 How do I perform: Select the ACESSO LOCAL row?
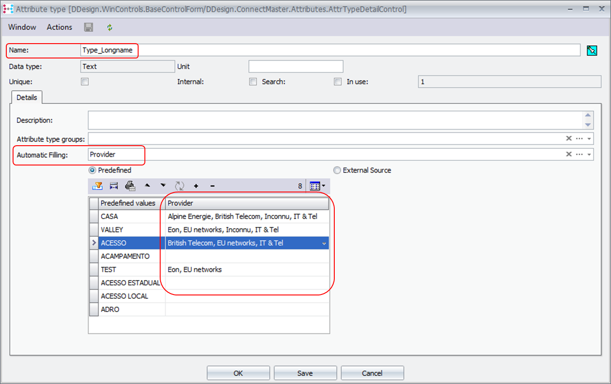[209, 296]
